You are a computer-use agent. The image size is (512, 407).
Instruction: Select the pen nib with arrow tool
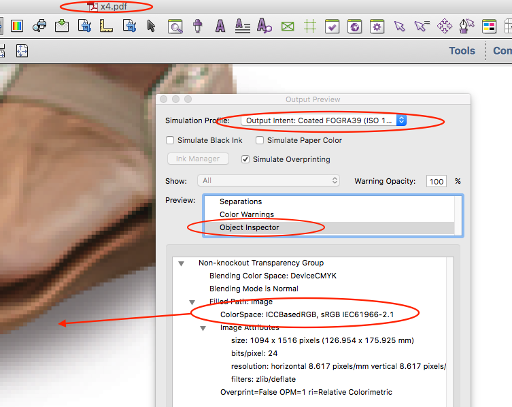coord(466,26)
